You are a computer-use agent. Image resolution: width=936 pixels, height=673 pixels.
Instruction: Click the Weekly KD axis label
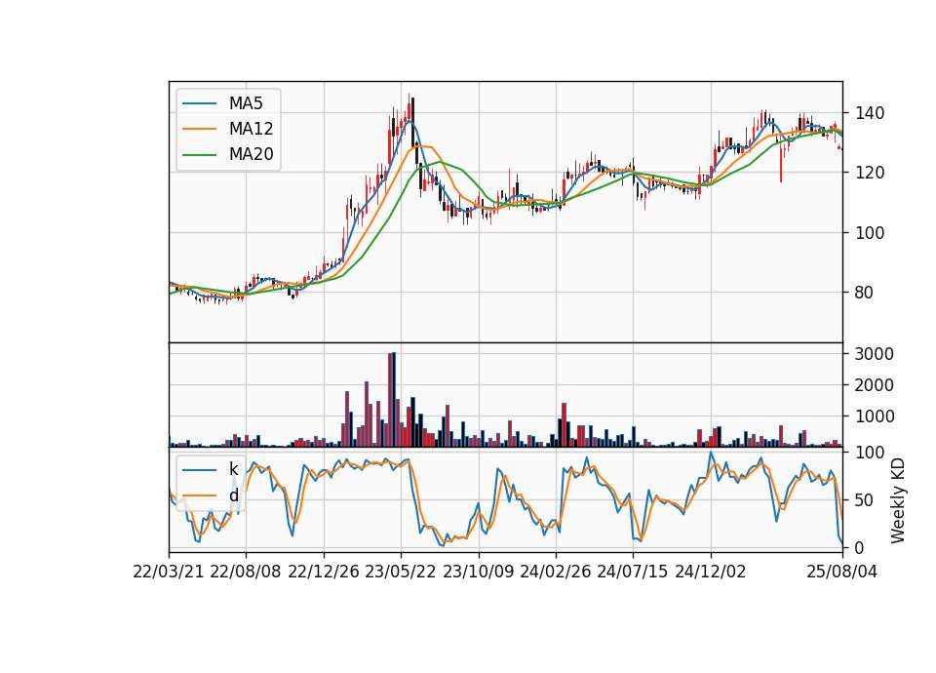(898, 500)
